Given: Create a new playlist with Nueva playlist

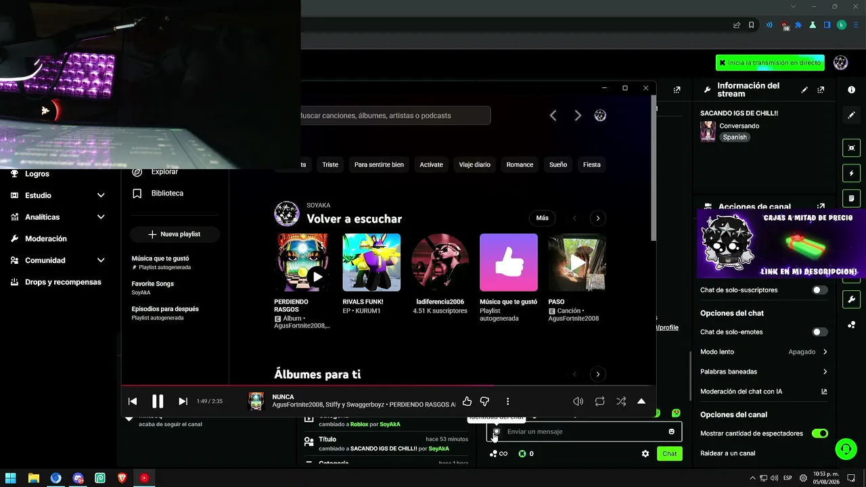Looking at the screenshot, I should 175,234.
